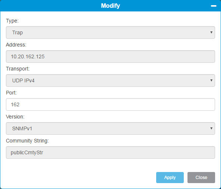Click the "Version:" label

(15, 117)
